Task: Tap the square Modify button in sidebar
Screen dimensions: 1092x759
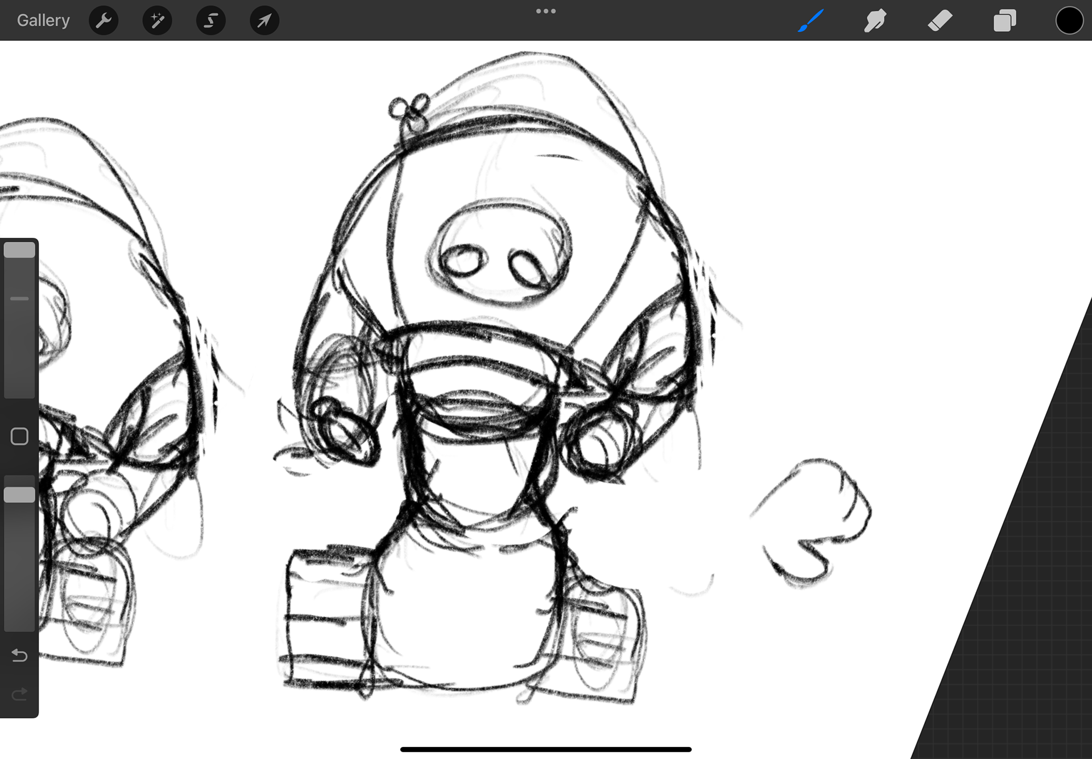Action: click(x=19, y=436)
